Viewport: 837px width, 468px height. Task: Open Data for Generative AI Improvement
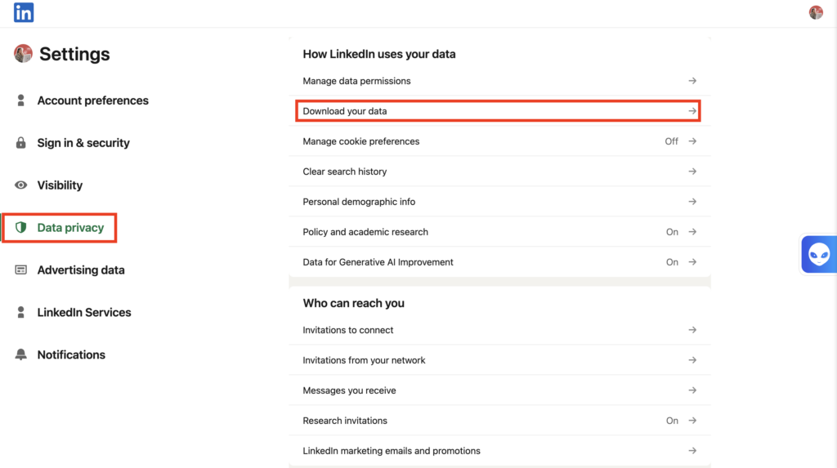point(499,262)
